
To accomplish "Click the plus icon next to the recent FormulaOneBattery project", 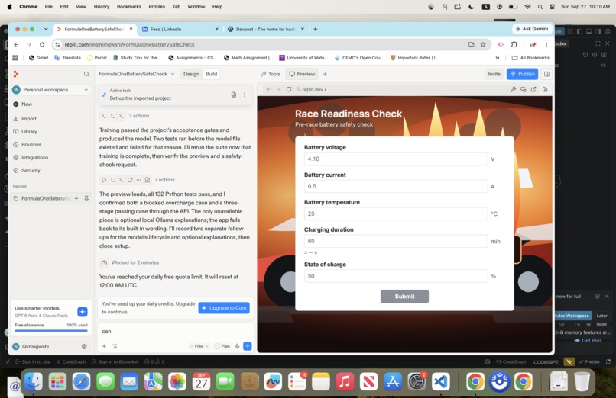I will (x=76, y=198).
